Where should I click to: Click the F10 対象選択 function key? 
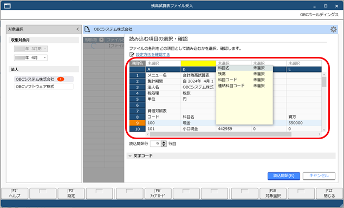(273, 193)
